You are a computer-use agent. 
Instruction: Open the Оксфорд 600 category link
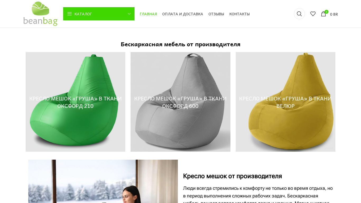(x=181, y=102)
